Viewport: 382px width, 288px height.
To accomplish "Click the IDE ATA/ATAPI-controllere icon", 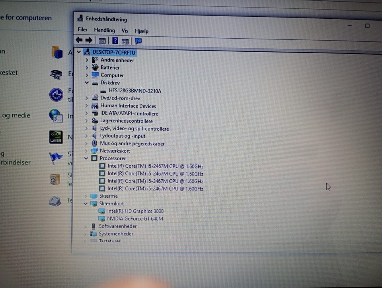I will pos(95,114).
